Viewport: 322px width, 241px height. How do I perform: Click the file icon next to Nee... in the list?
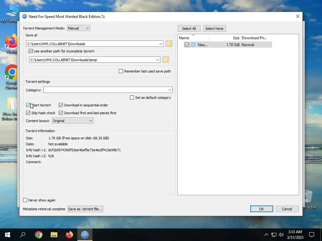[193, 45]
